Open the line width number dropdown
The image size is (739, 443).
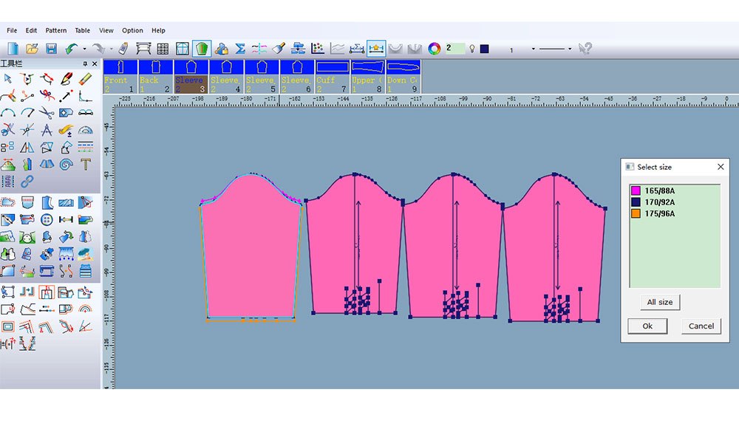534,49
